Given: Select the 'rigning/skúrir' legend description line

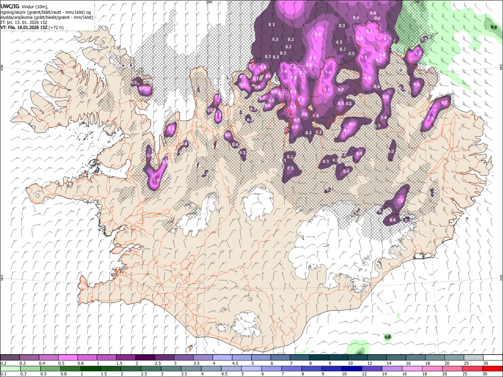Looking at the screenshot, I should pyautogui.click(x=46, y=12).
